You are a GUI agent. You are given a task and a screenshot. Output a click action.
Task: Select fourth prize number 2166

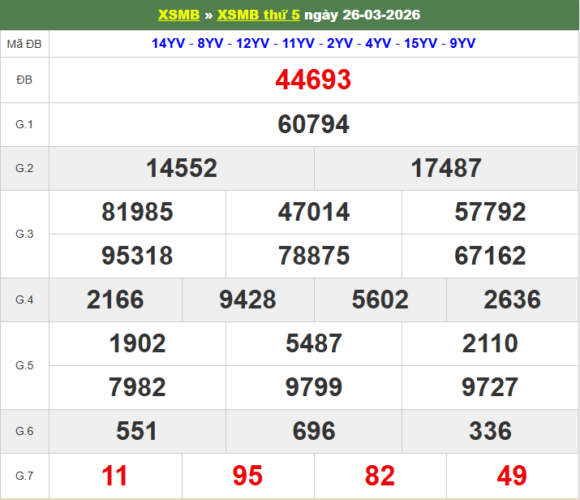(115, 300)
